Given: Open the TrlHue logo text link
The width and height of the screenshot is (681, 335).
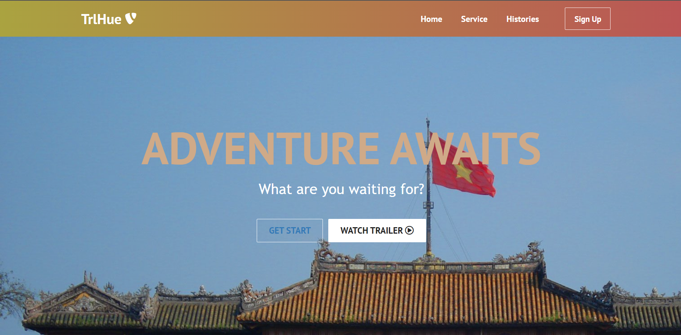Looking at the screenshot, I should 101,19.
